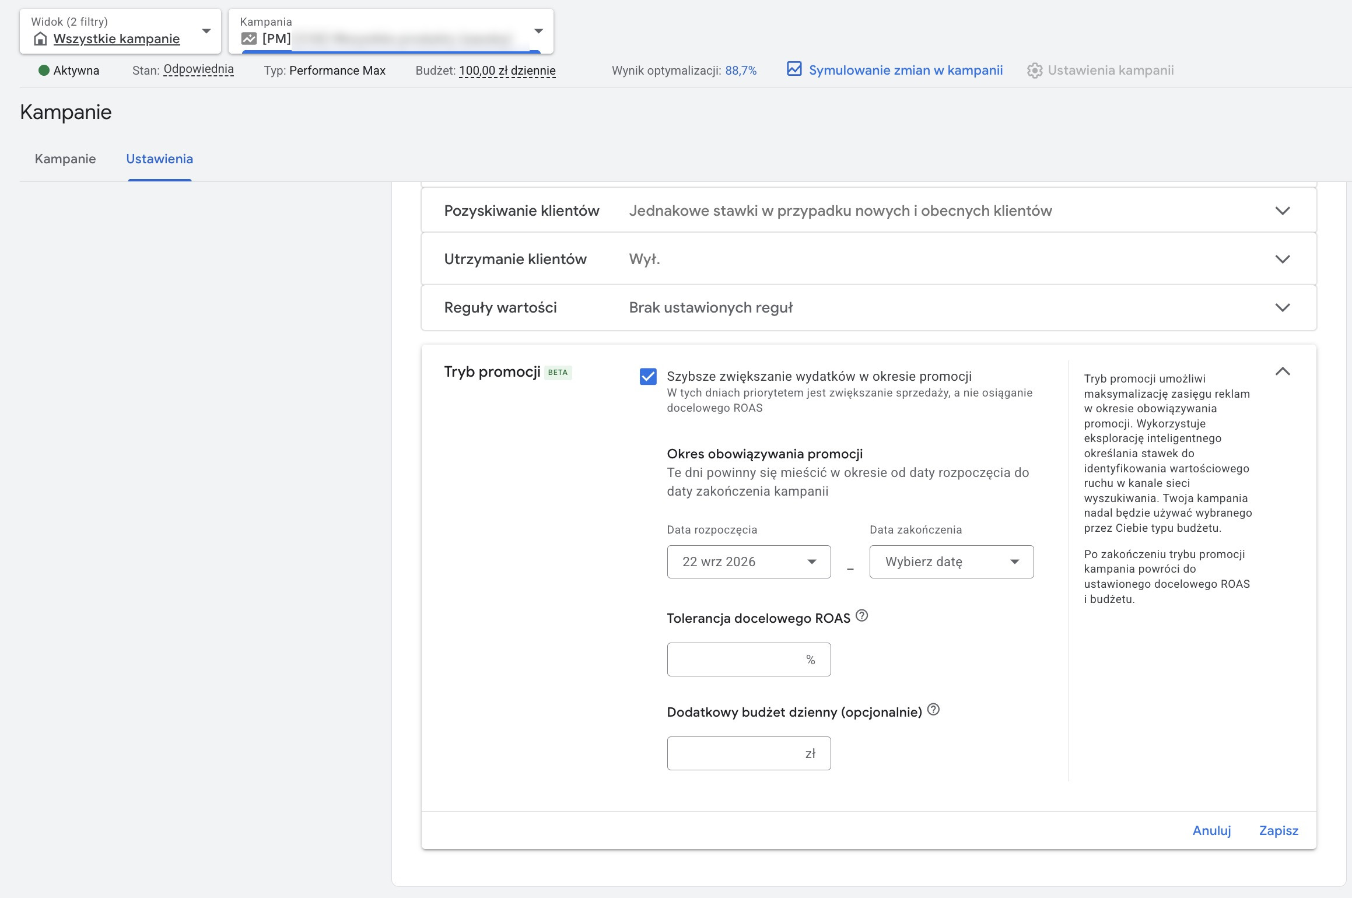Click the Wszystkie kampanie link
This screenshot has width=1352, height=898.
(117, 39)
